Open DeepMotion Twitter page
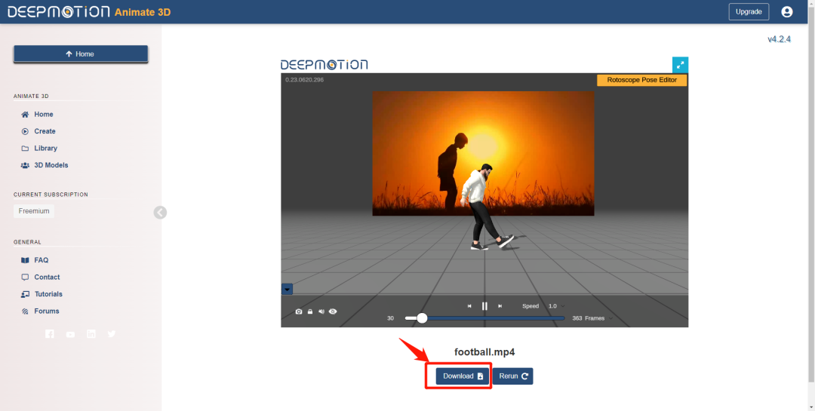The image size is (815, 411). point(112,334)
